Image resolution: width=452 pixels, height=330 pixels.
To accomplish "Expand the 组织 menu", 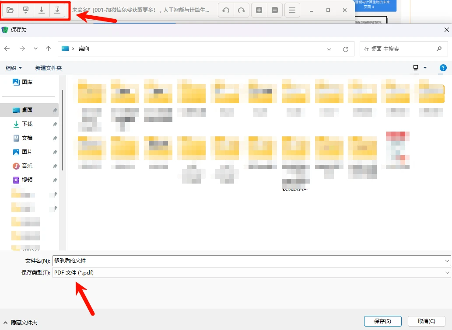I will [14, 68].
